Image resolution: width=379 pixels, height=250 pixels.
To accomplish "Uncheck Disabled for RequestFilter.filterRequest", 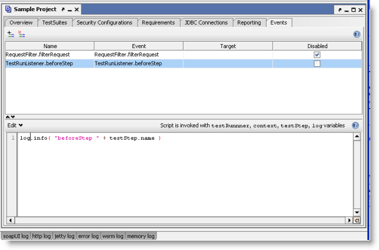I will (x=317, y=55).
